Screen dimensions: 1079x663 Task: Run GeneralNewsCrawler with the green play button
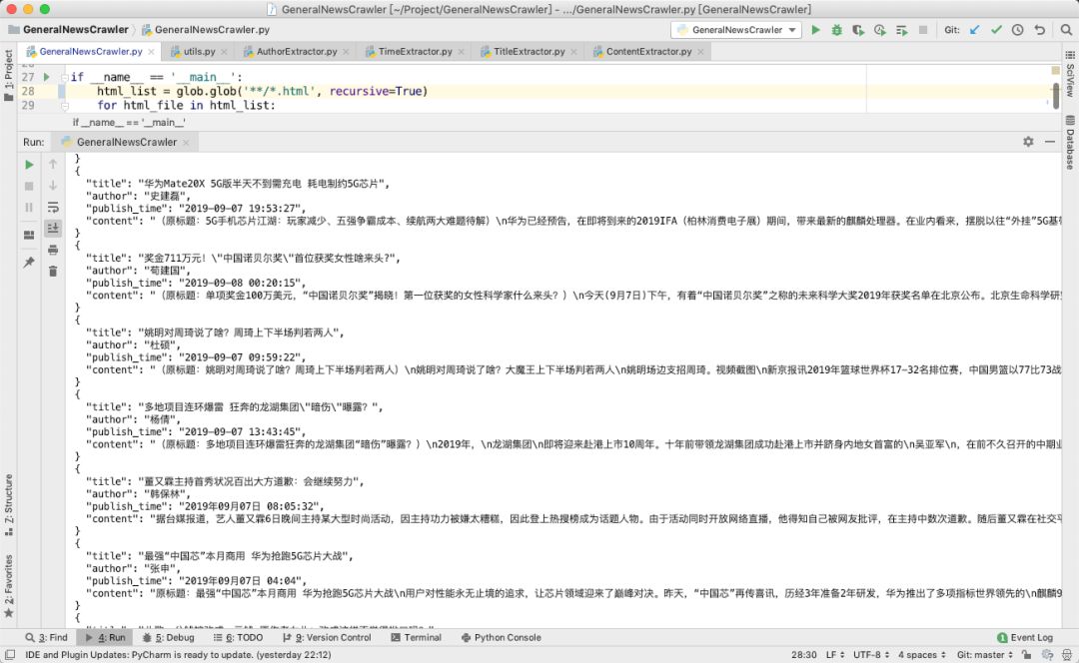click(815, 30)
